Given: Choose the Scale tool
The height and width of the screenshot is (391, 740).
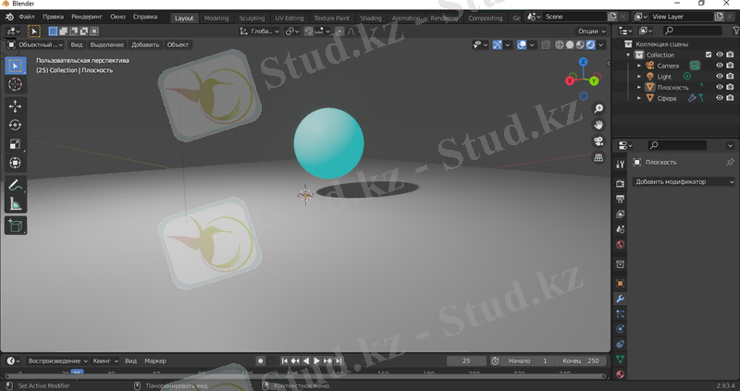Looking at the screenshot, I should coord(15,144).
